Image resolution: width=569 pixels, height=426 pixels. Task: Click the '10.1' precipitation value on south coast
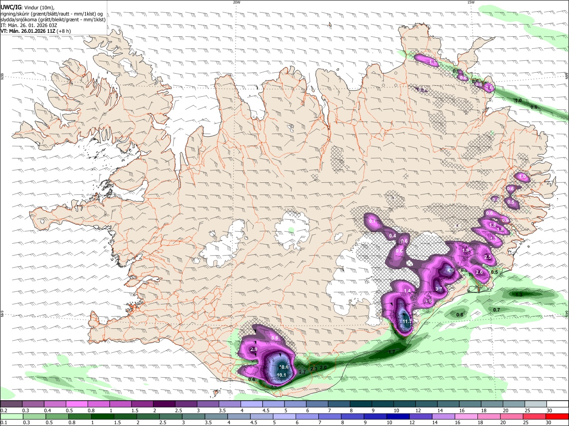pos(281,375)
